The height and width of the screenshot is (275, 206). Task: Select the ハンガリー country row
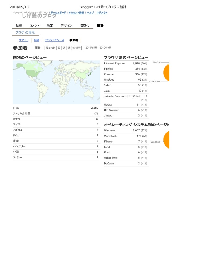[x=56, y=146]
